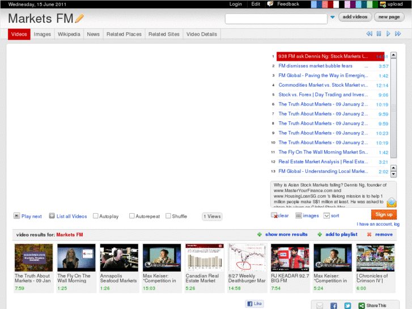Viewport: 412px width, 309px height.
Task: Click lower scroll-up arrow under playlist
Action: point(393,168)
